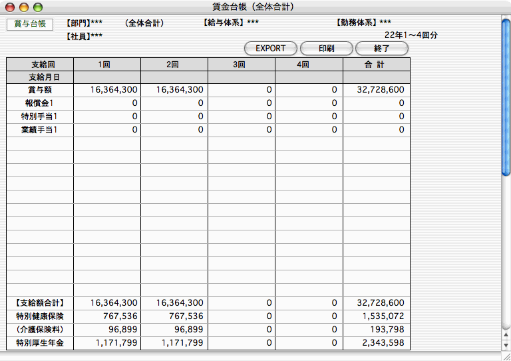Select the 業績手当1 row label

[x=40, y=130]
